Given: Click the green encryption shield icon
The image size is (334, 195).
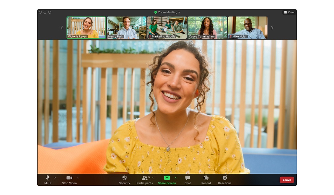Looking at the screenshot, I should [x=155, y=12].
